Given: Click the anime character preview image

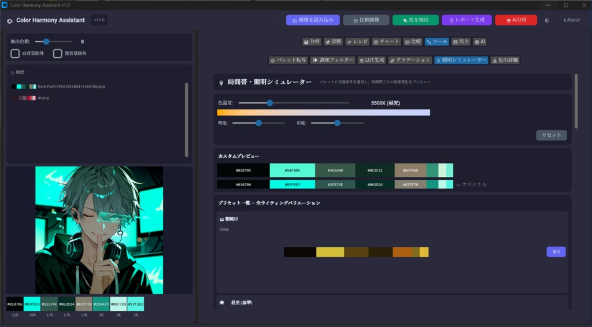Looking at the screenshot, I should [x=99, y=230].
